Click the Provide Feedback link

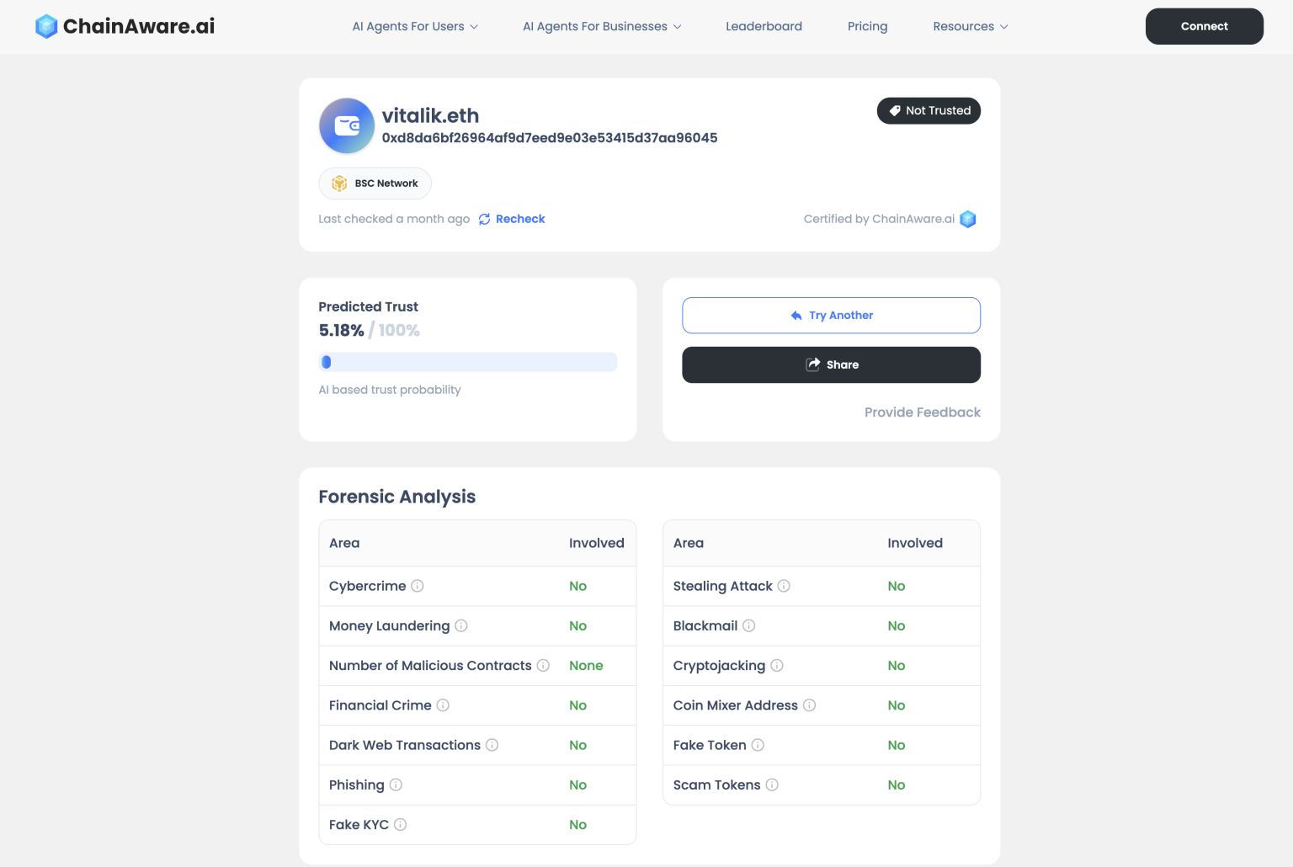[923, 412]
